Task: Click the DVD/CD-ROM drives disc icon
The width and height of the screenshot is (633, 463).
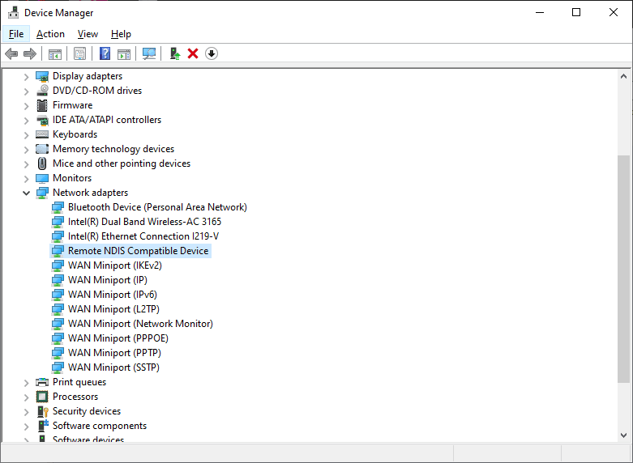Action: pyautogui.click(x=42, y=91)
